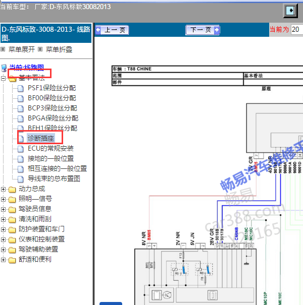Viewport: 303px width, 305px height.
Task: Select the 驾驶员信息 folder label
Action: click(x=35, y=209)
